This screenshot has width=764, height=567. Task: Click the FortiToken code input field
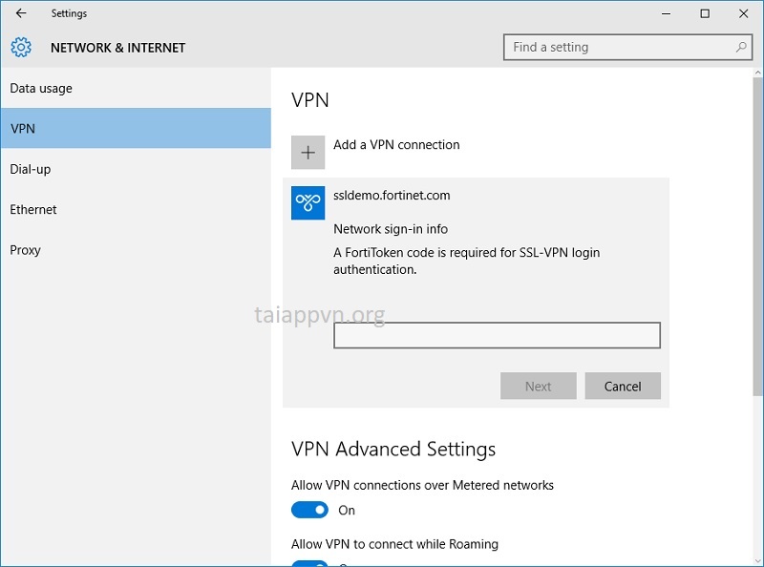pyautogui.click(x=498, y=336)
